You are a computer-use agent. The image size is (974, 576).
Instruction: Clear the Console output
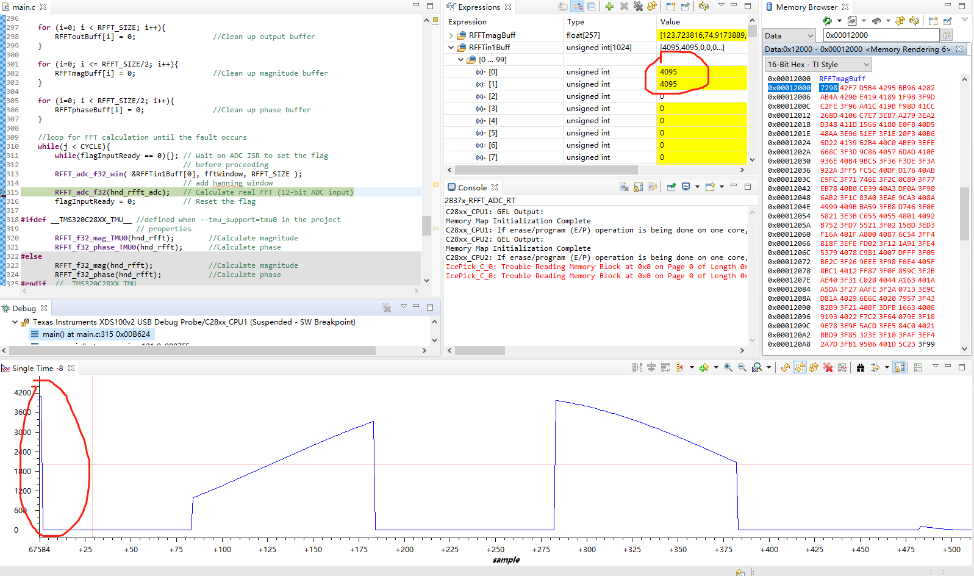pos(623,187)
